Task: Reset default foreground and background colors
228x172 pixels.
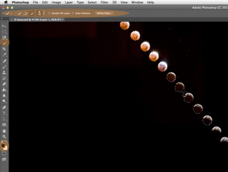Action: 2,141
